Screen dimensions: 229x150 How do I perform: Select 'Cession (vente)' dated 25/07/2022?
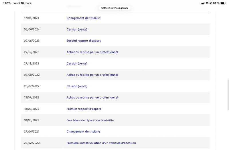[x=77, y=86]
